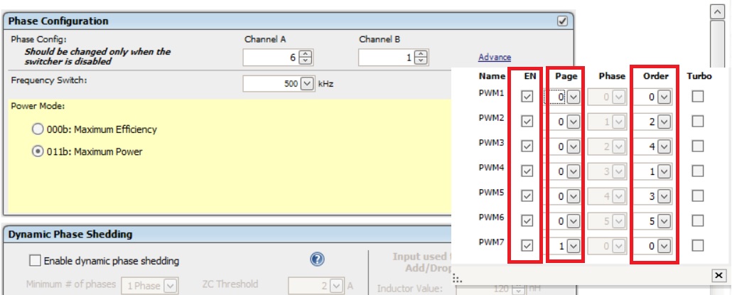This screenshot has width=732, height=295.
Task: Close the advanced PWM popup panel
Action: tap(717, 275)
